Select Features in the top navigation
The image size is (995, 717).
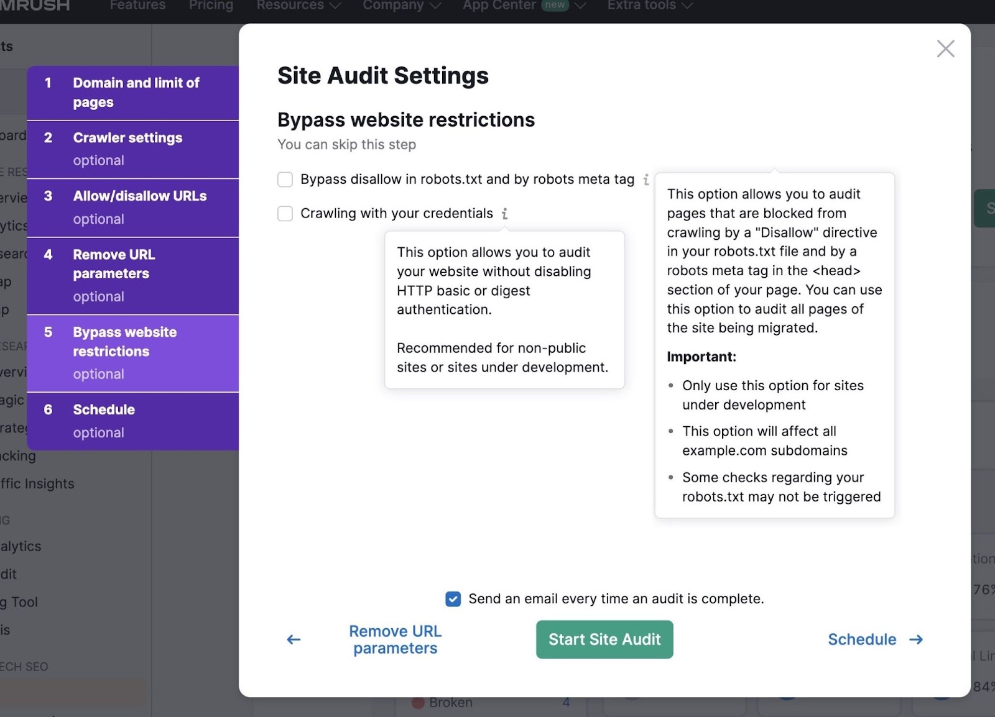click(137, 6)
